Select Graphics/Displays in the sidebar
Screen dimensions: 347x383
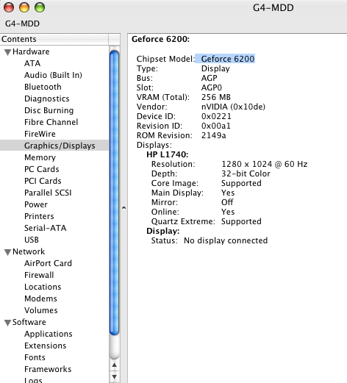click(x=54, y=146)
